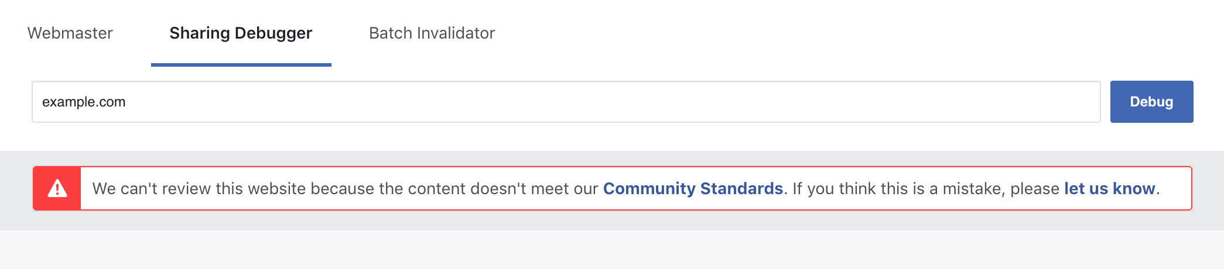
Task: Click the red warning triangle icon
Action: pos(57,188)
